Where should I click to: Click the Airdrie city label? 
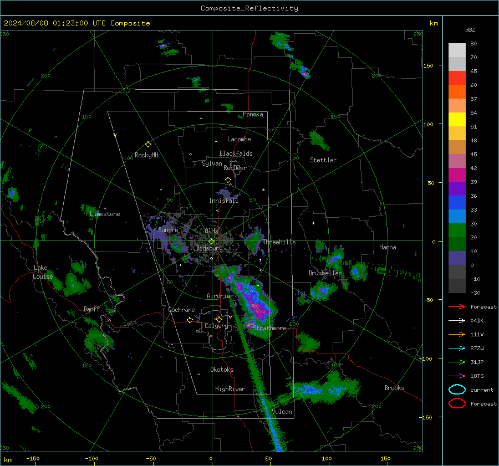click(x=218, y=296)
